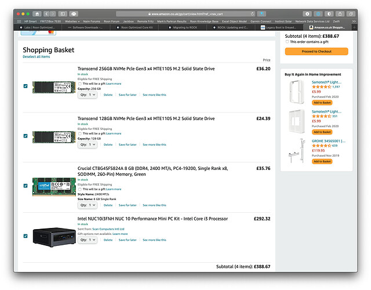The image size is (371, 290).
Task: Switch to Software Downloads tab
Action: tap(86, 27)
